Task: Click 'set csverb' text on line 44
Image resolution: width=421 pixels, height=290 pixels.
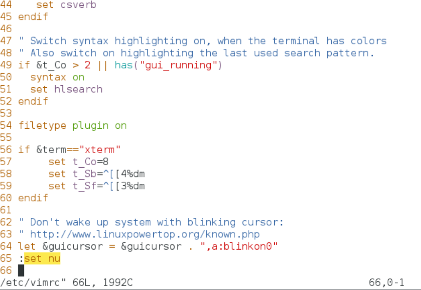Action: (x=66, y=4)
